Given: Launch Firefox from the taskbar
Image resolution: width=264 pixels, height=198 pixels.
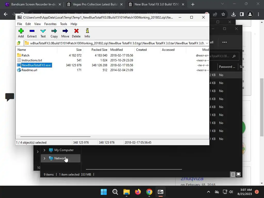Looking at the screenshot, I should coord(138,192).
